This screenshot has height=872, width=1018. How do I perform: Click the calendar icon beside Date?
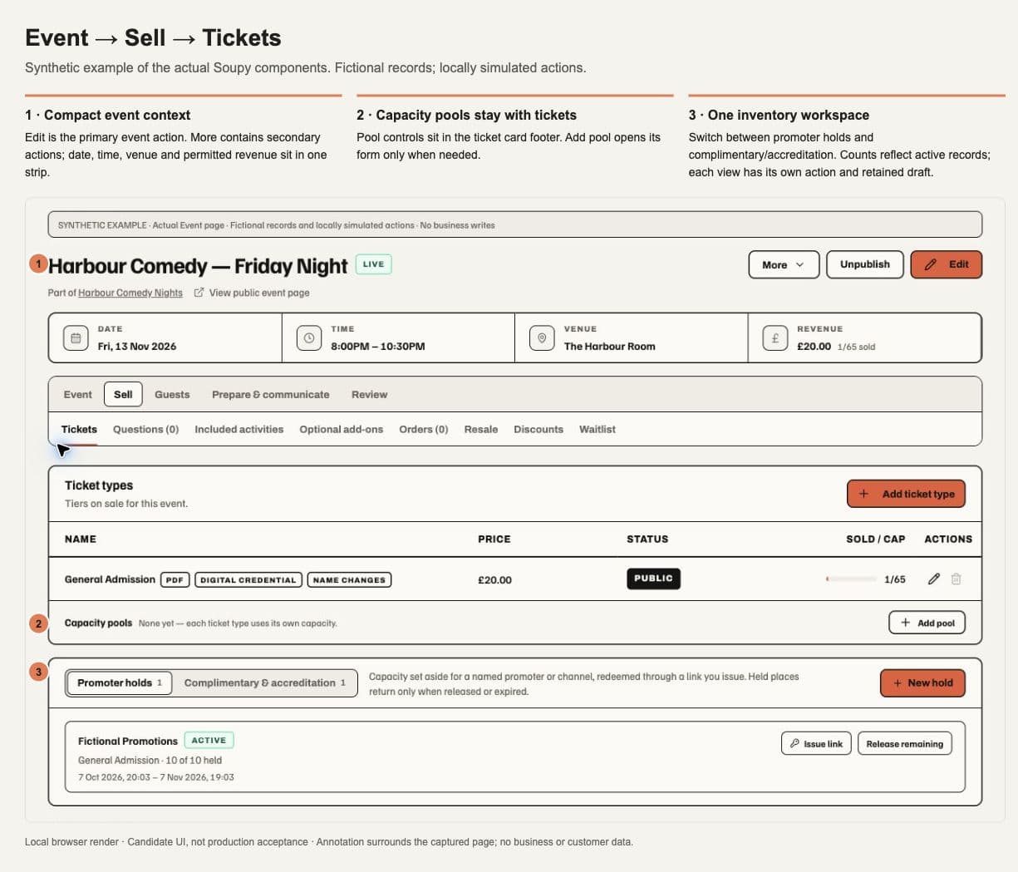[76, 338]
